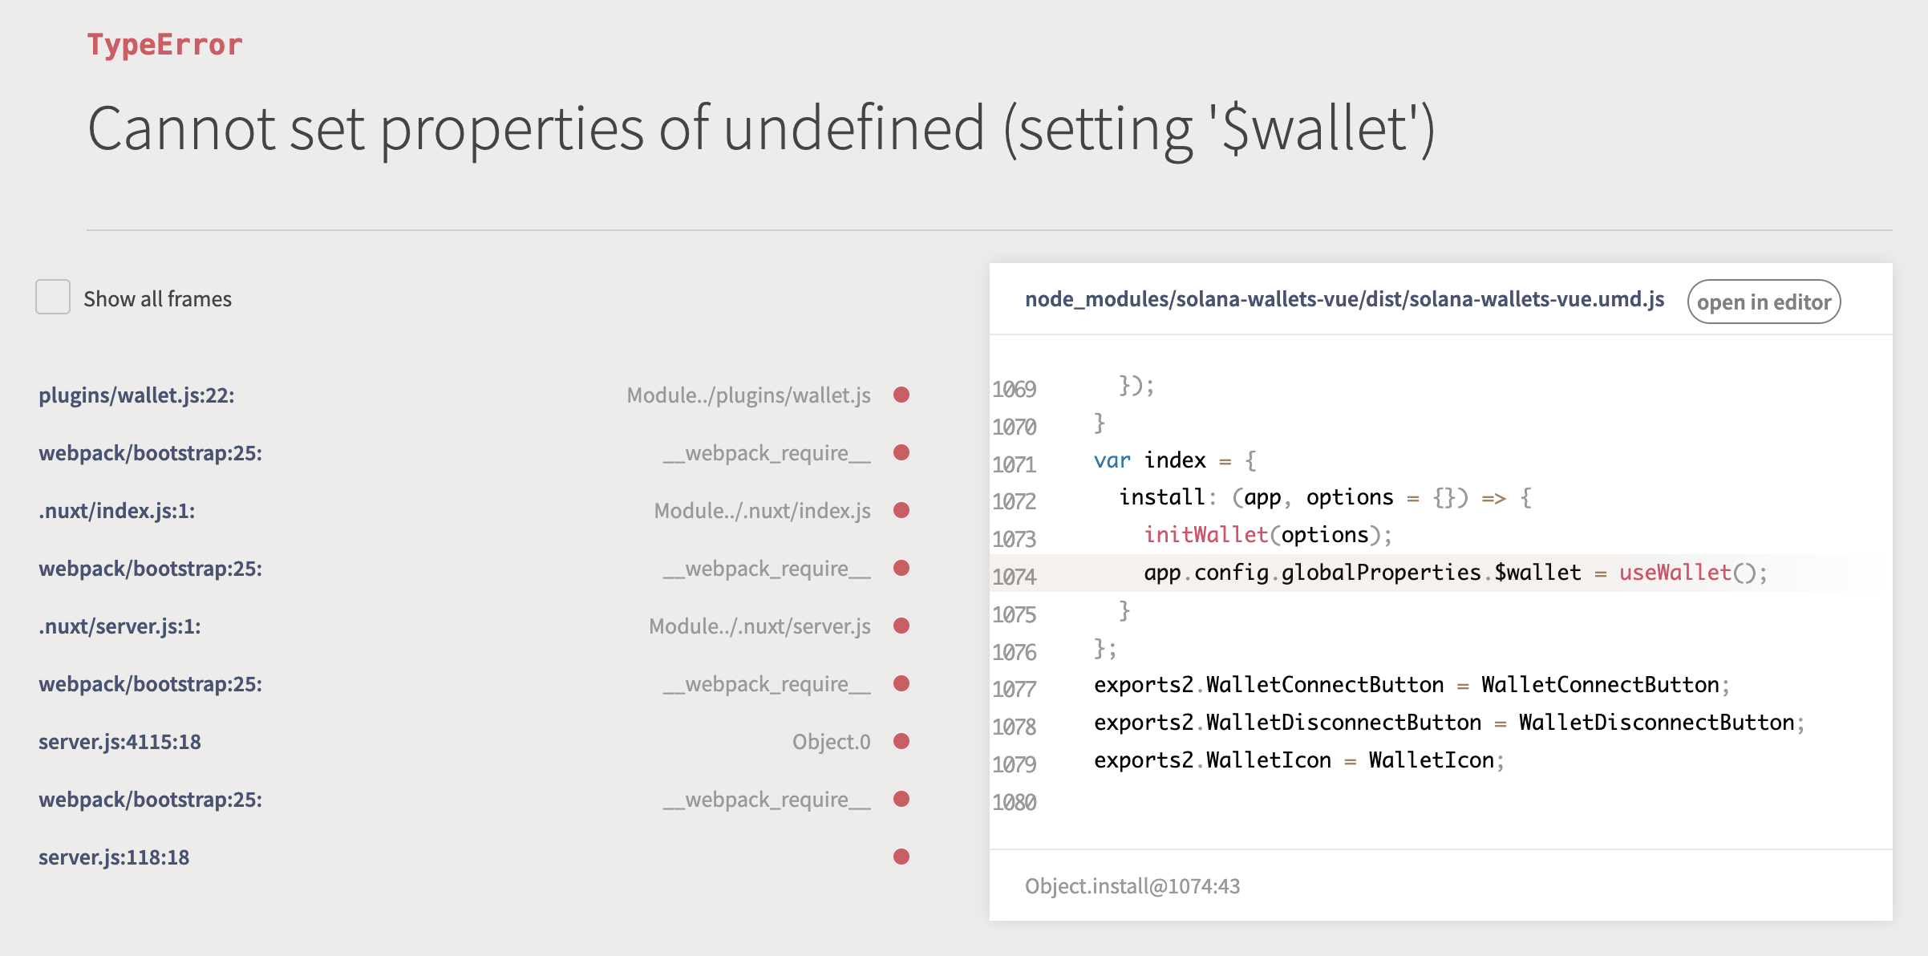Click the red dot beside plugins/wallet.js:22
Screen dimensions: 1928x956
click(x=902, y=395)
